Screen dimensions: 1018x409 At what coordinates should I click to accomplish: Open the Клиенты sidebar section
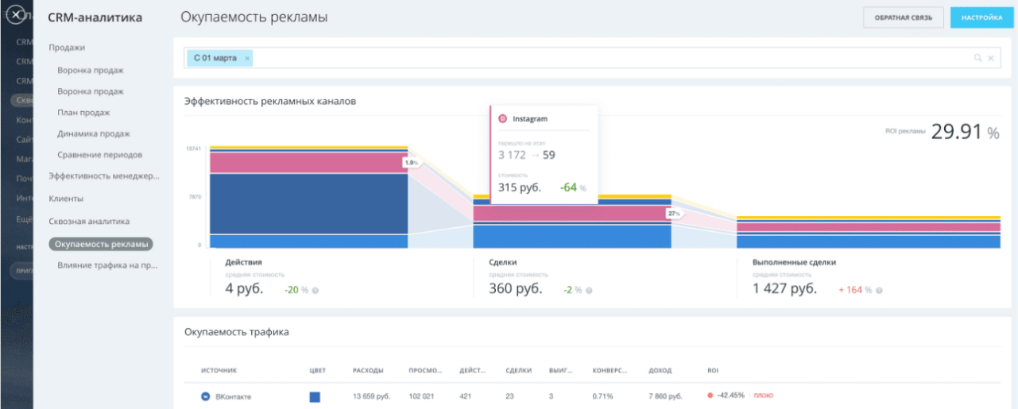[66, 199]
